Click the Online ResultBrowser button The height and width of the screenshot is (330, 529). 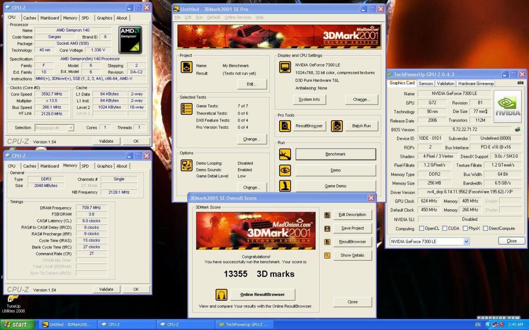(x=262, y=295)
